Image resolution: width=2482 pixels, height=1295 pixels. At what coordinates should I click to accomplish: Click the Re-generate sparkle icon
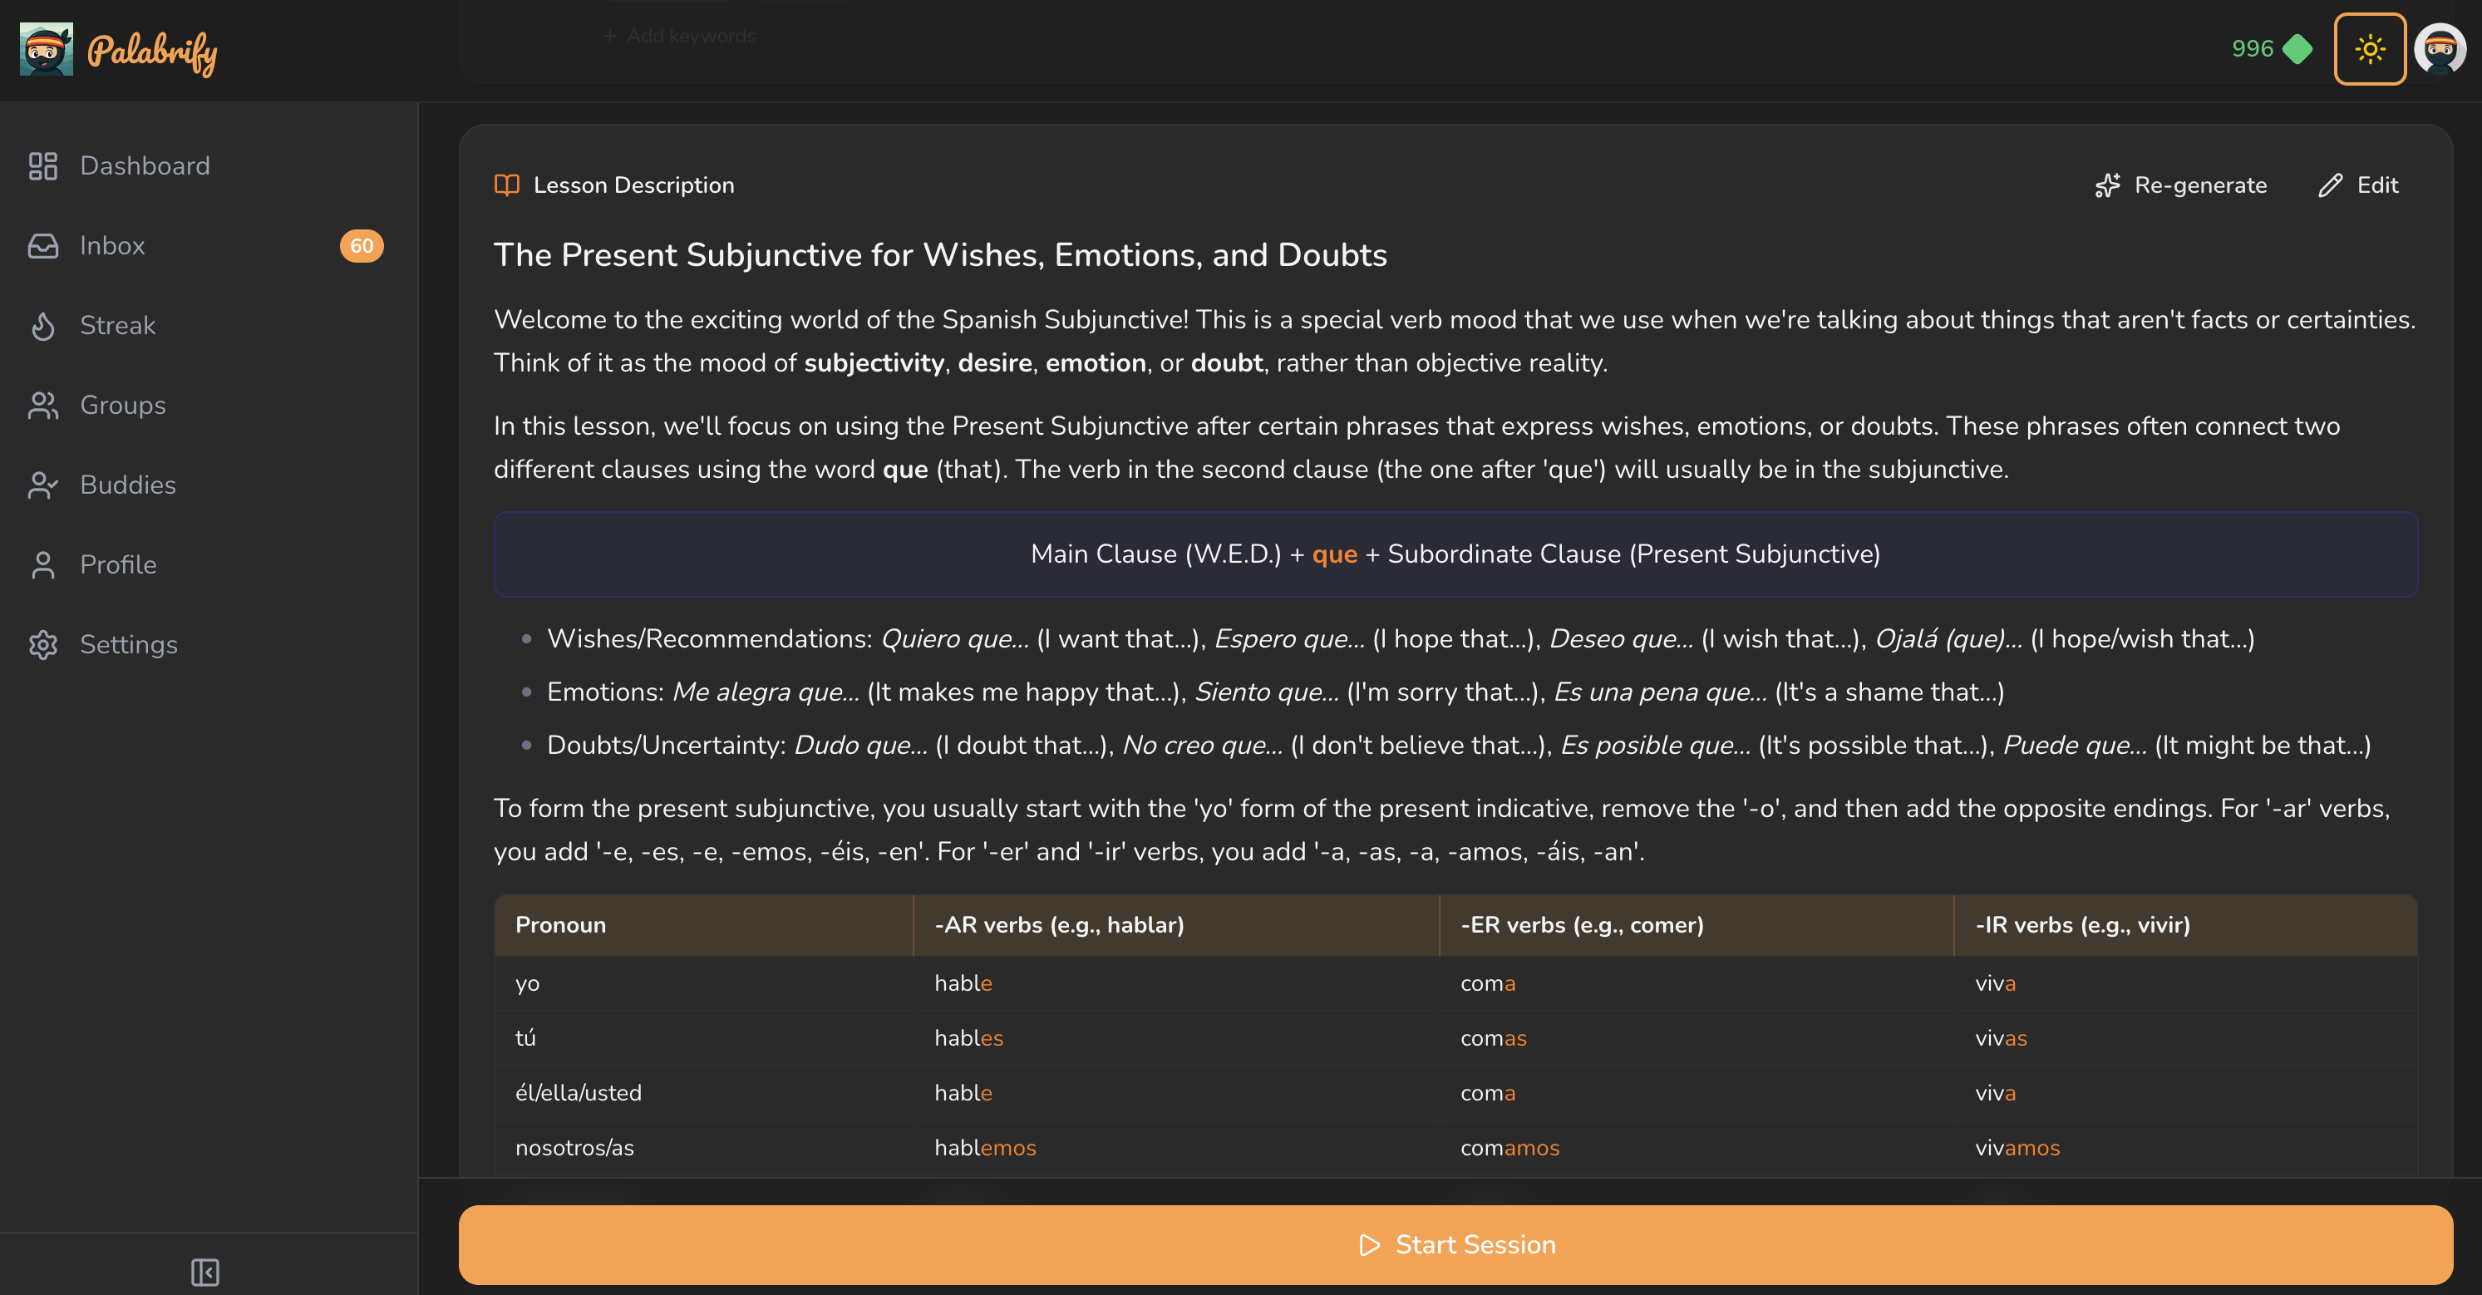point(2107,185)
